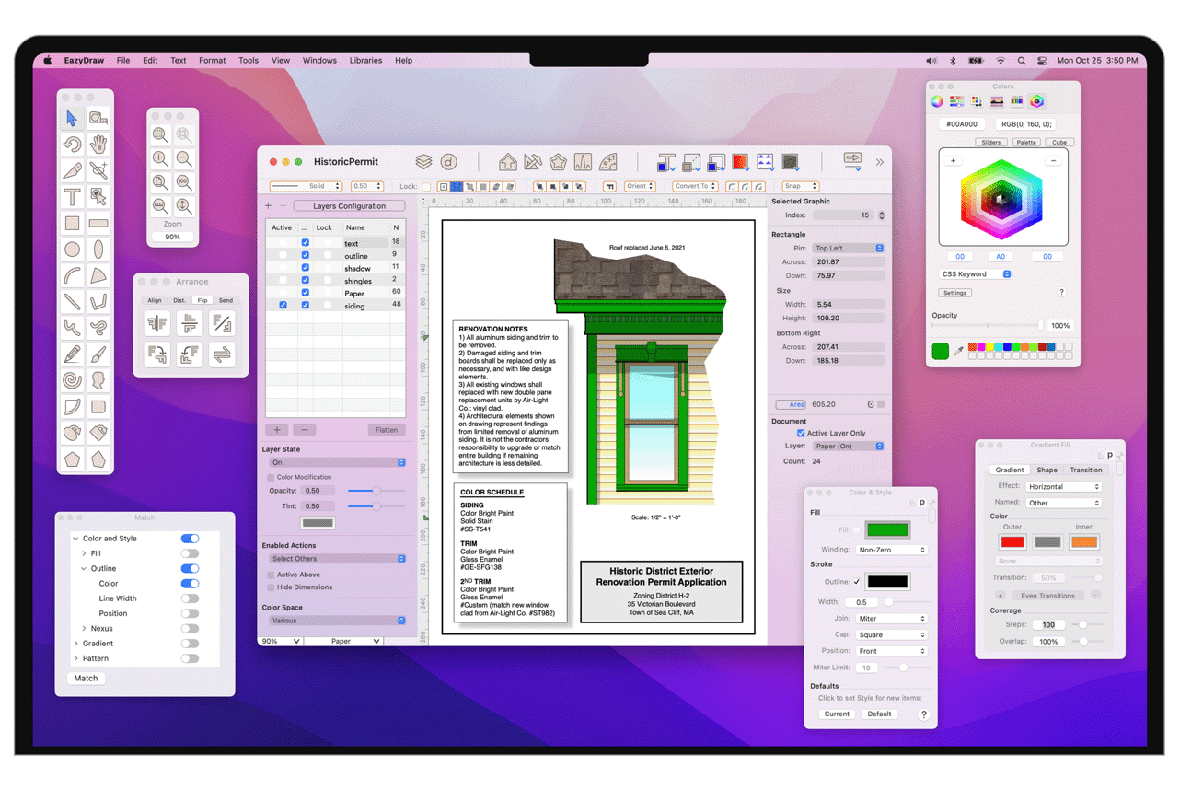Viewport: 1180px width, 790px height.
Task: Check Active box for siding layer
Action: [x=283, y=305]
